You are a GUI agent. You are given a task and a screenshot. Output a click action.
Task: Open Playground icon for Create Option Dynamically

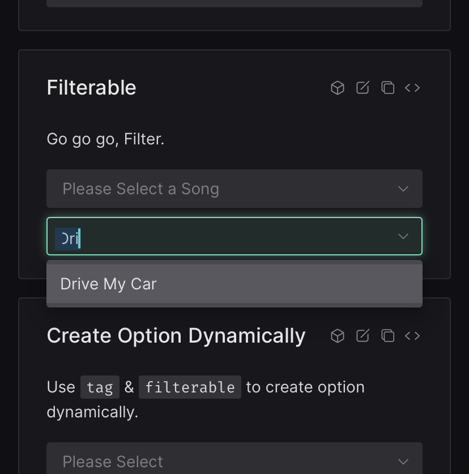pos(338,335)
